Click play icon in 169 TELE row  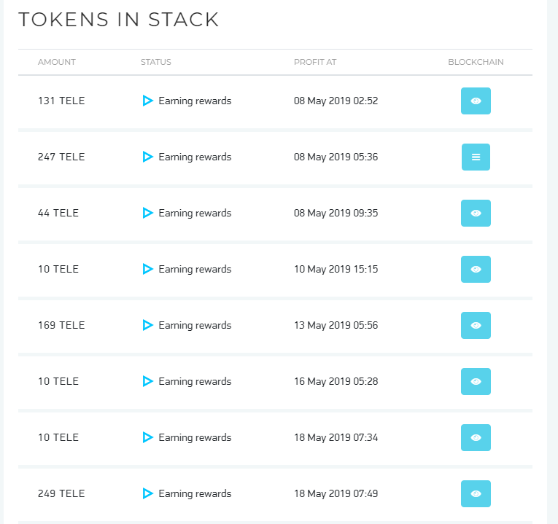[x=147, y=326]
